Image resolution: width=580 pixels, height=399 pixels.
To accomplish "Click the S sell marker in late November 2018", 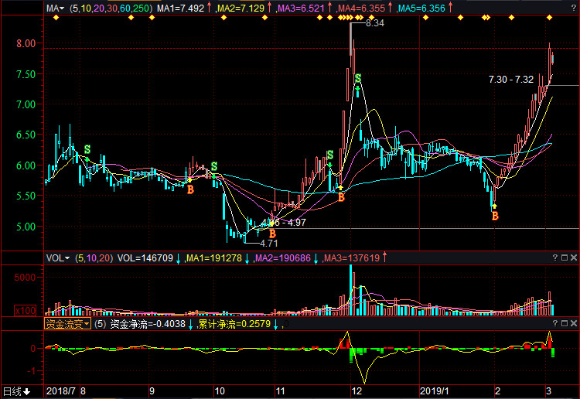I will pyautogui.click(x=330, y=155).
